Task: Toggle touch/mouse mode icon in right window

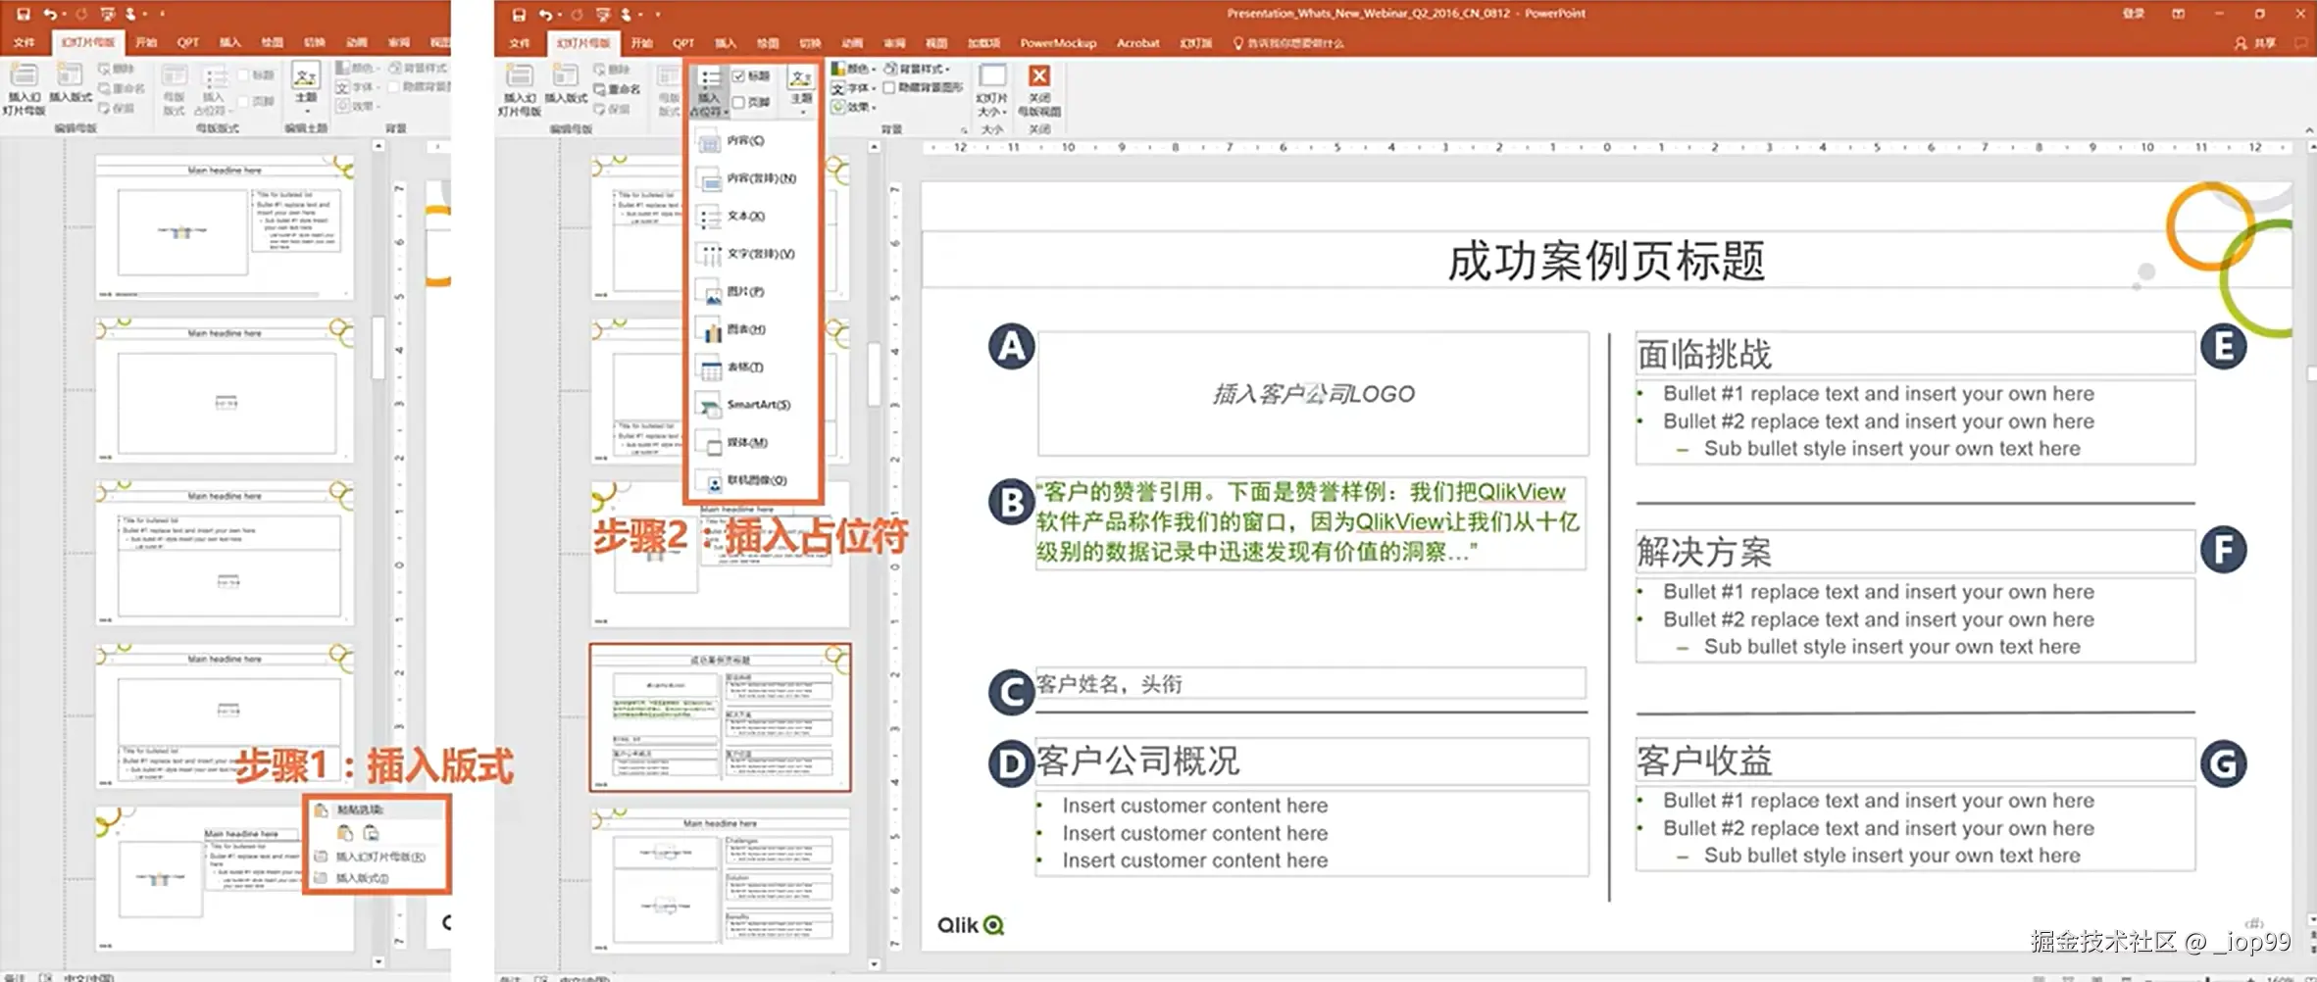Action: (x=627, y=14)
